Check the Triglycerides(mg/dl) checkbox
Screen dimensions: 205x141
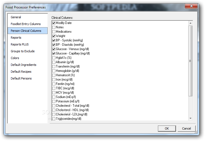tap(54, 119)
